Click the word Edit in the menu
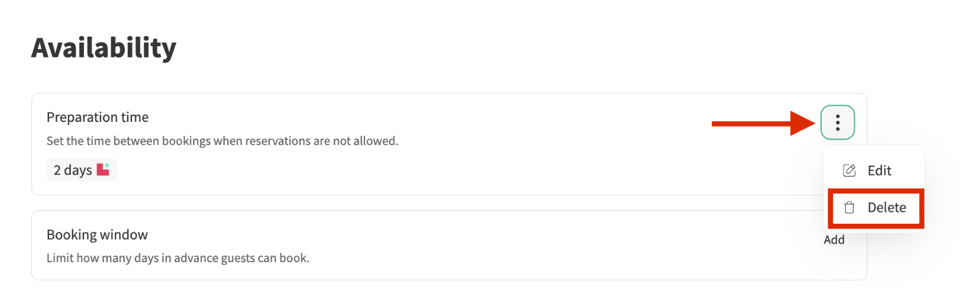The height and width of the screenshot is (290, 968). tap(879, 170)
